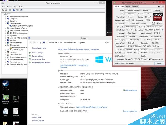Click Change settings link for computer name
The height and width of the screenshot is (125, 166).
(131, 90)
